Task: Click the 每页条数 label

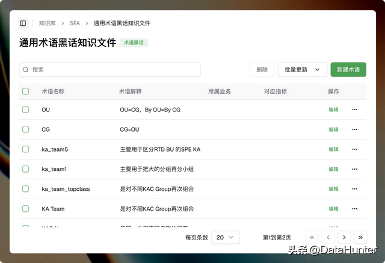Action: coord(197,237)
